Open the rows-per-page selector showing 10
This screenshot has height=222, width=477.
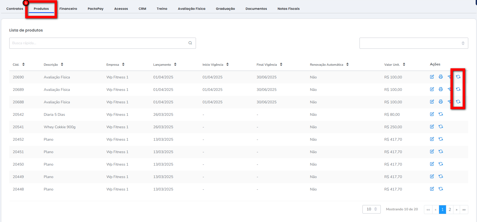pyautogui.click(x=371, y=209)
